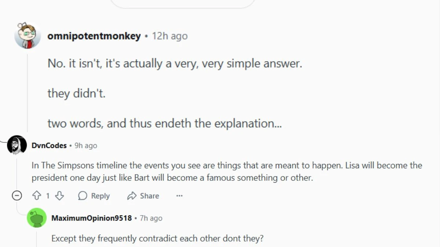The image size is (440, 247).
Task: Click the vote score number 1
Action: click(x=48, y=196)
